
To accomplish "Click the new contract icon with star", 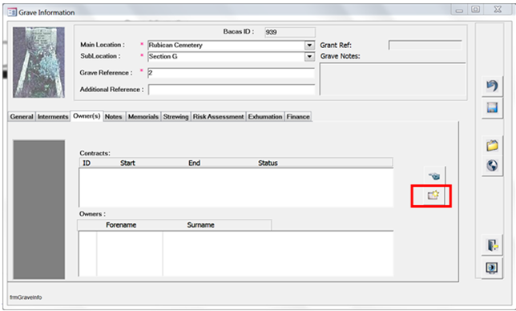I will coord(433,195).
